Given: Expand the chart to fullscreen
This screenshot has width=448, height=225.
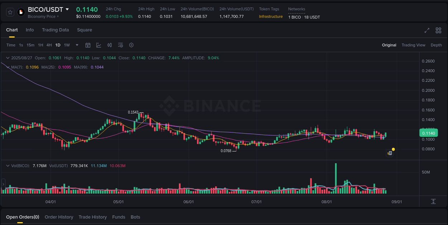Looking at the screenshot, I should [x=426, y=30].
